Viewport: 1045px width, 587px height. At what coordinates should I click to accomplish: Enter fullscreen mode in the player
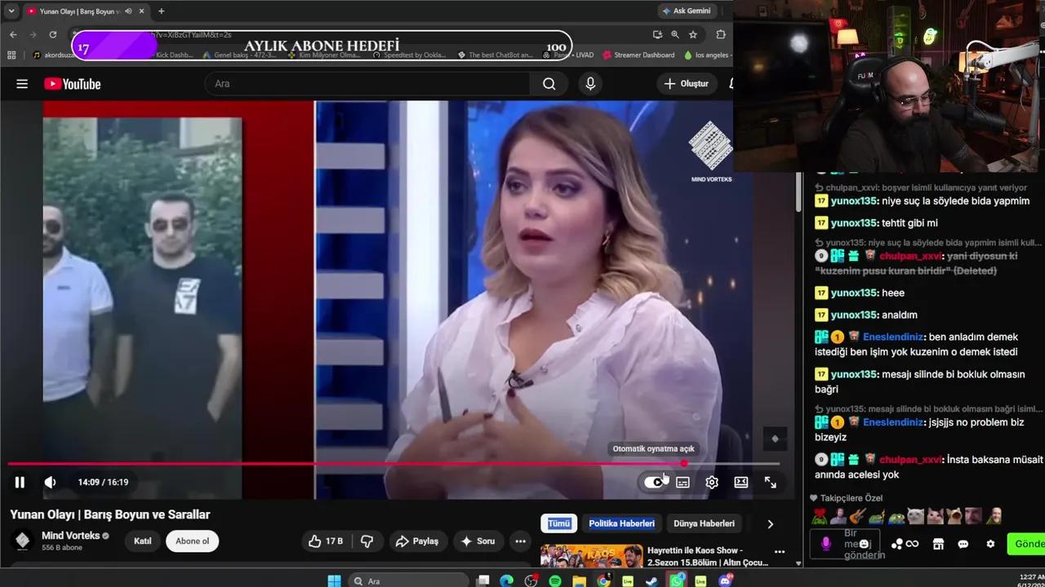pos(770,482)
